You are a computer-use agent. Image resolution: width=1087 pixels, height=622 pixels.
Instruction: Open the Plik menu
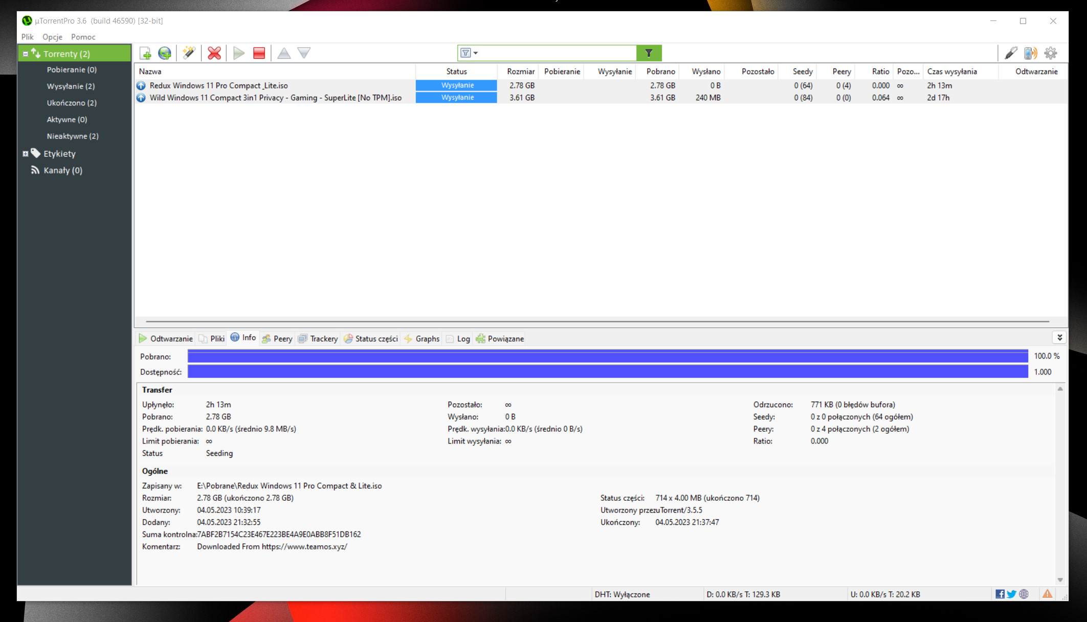(28, 37)
